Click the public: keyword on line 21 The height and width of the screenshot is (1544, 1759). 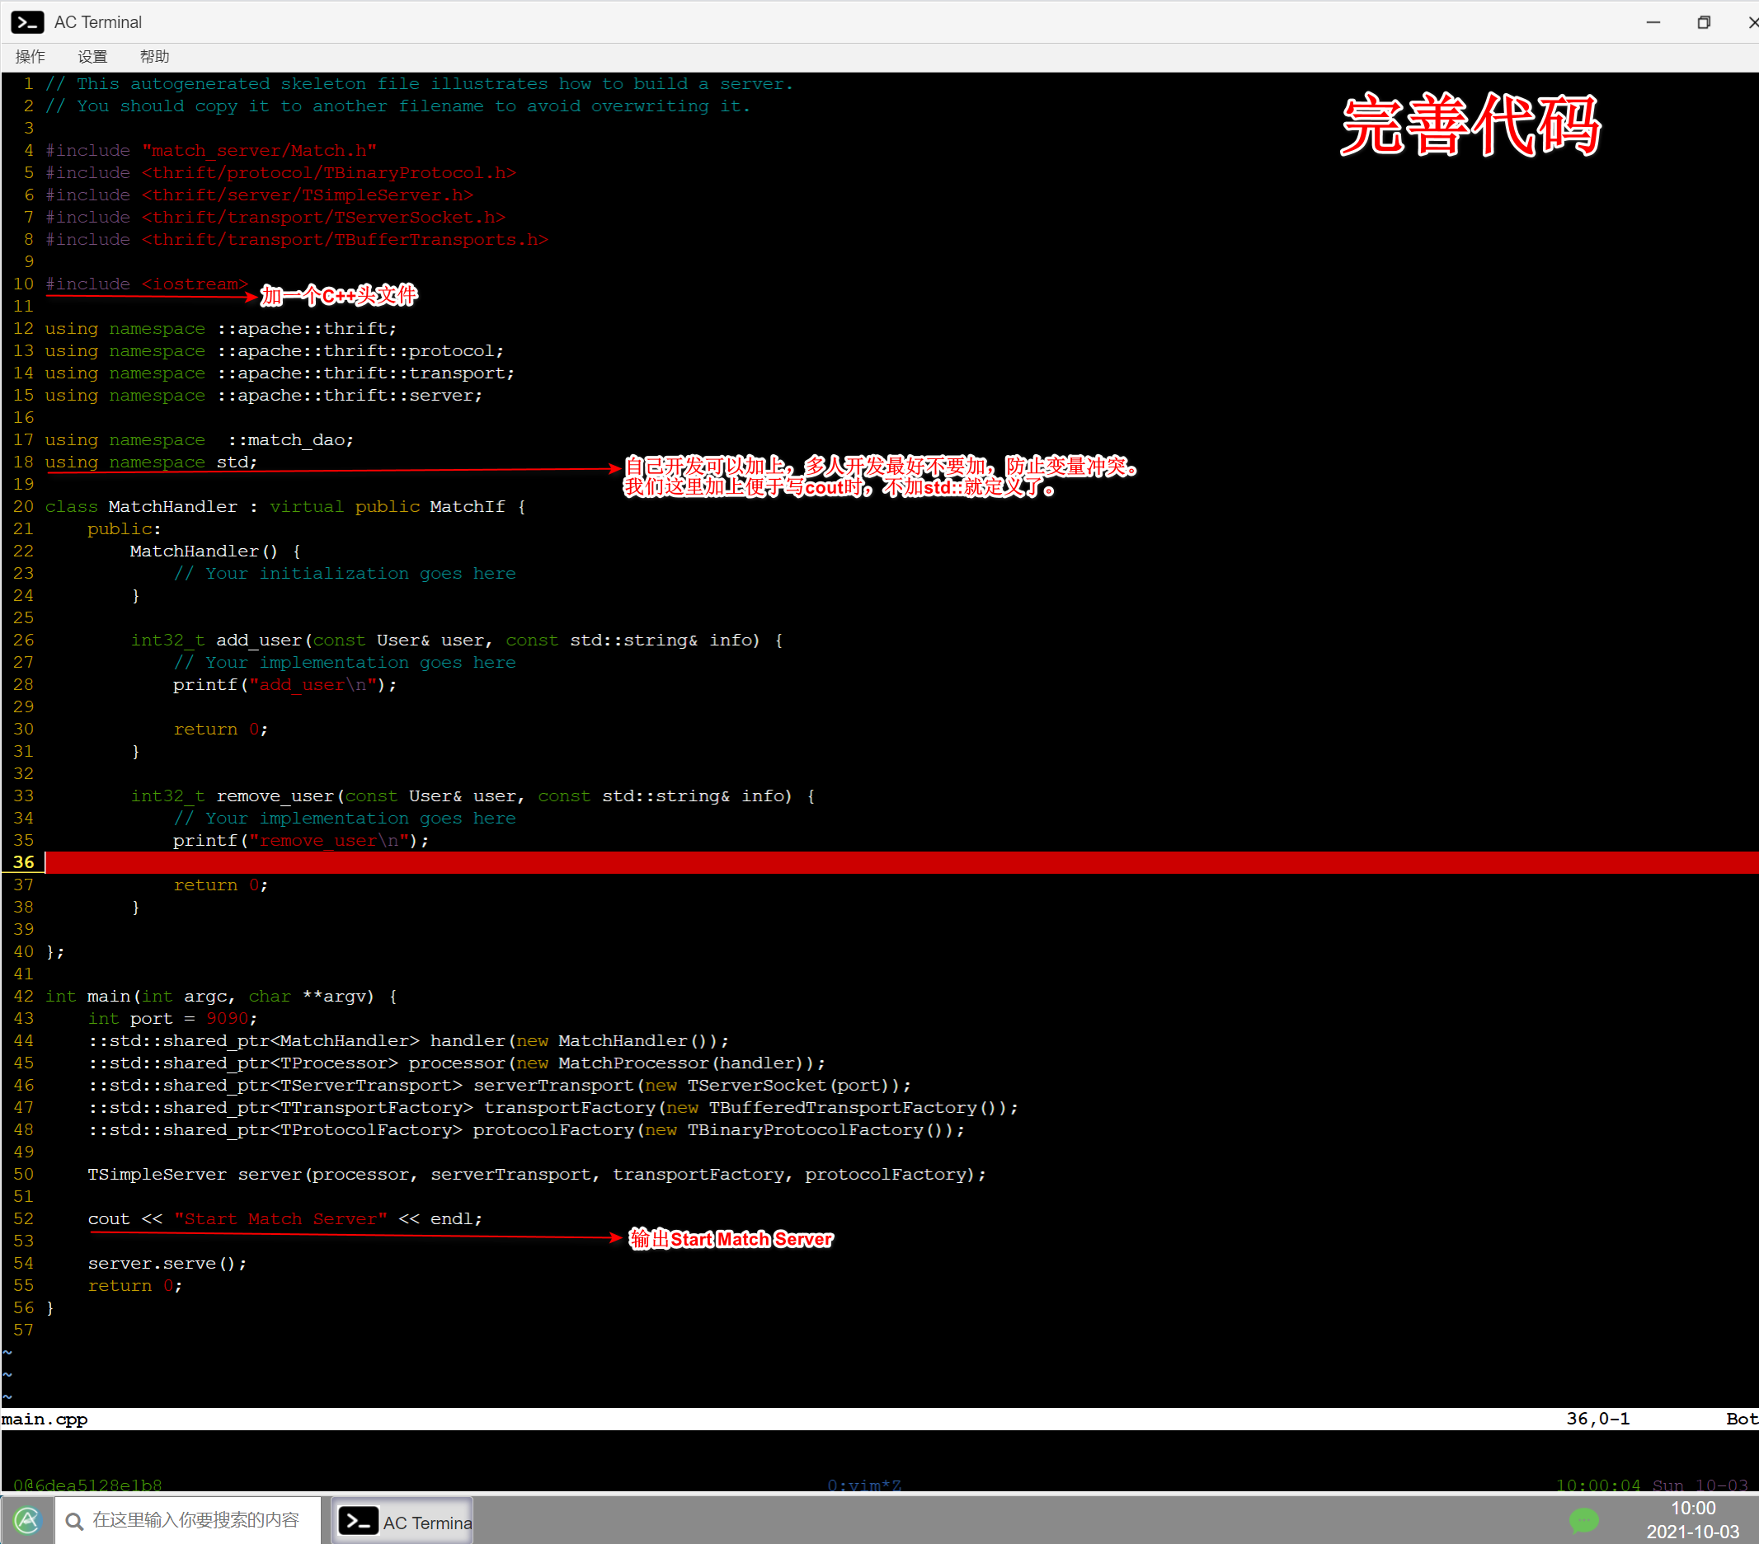pyautogui.click(x=124, y=529)
